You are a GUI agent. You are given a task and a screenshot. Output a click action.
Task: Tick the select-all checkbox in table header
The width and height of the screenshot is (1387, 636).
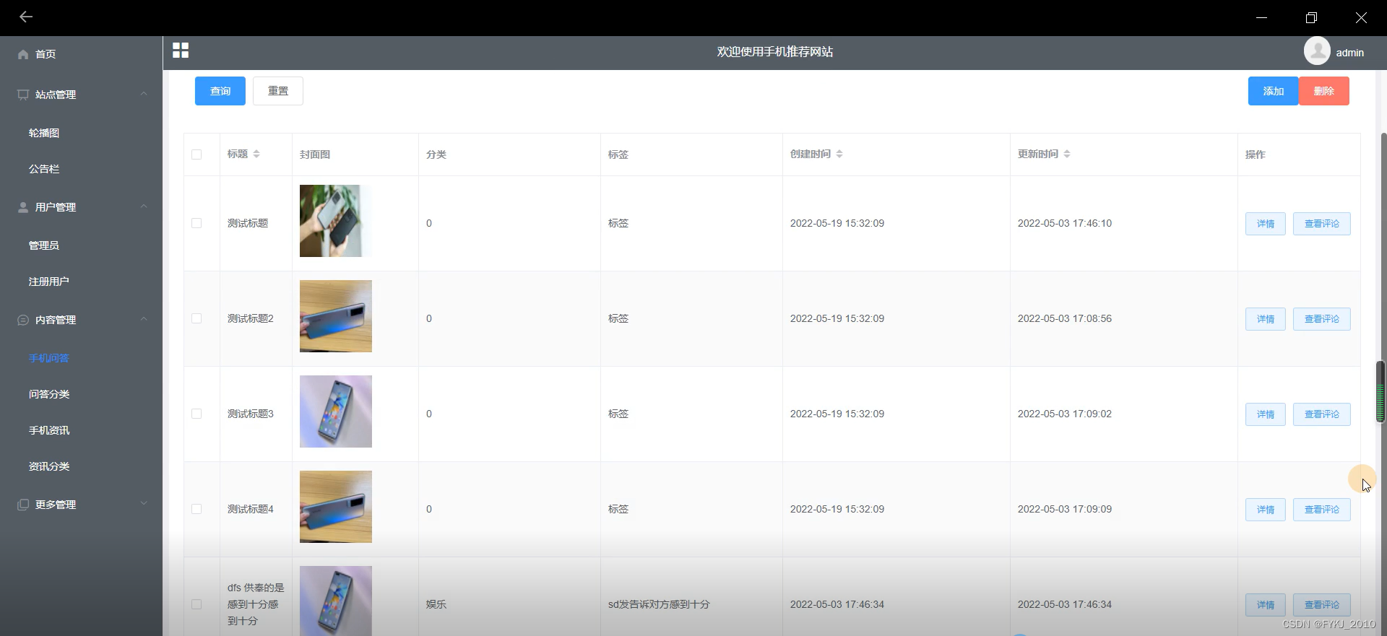coord(196,154)
